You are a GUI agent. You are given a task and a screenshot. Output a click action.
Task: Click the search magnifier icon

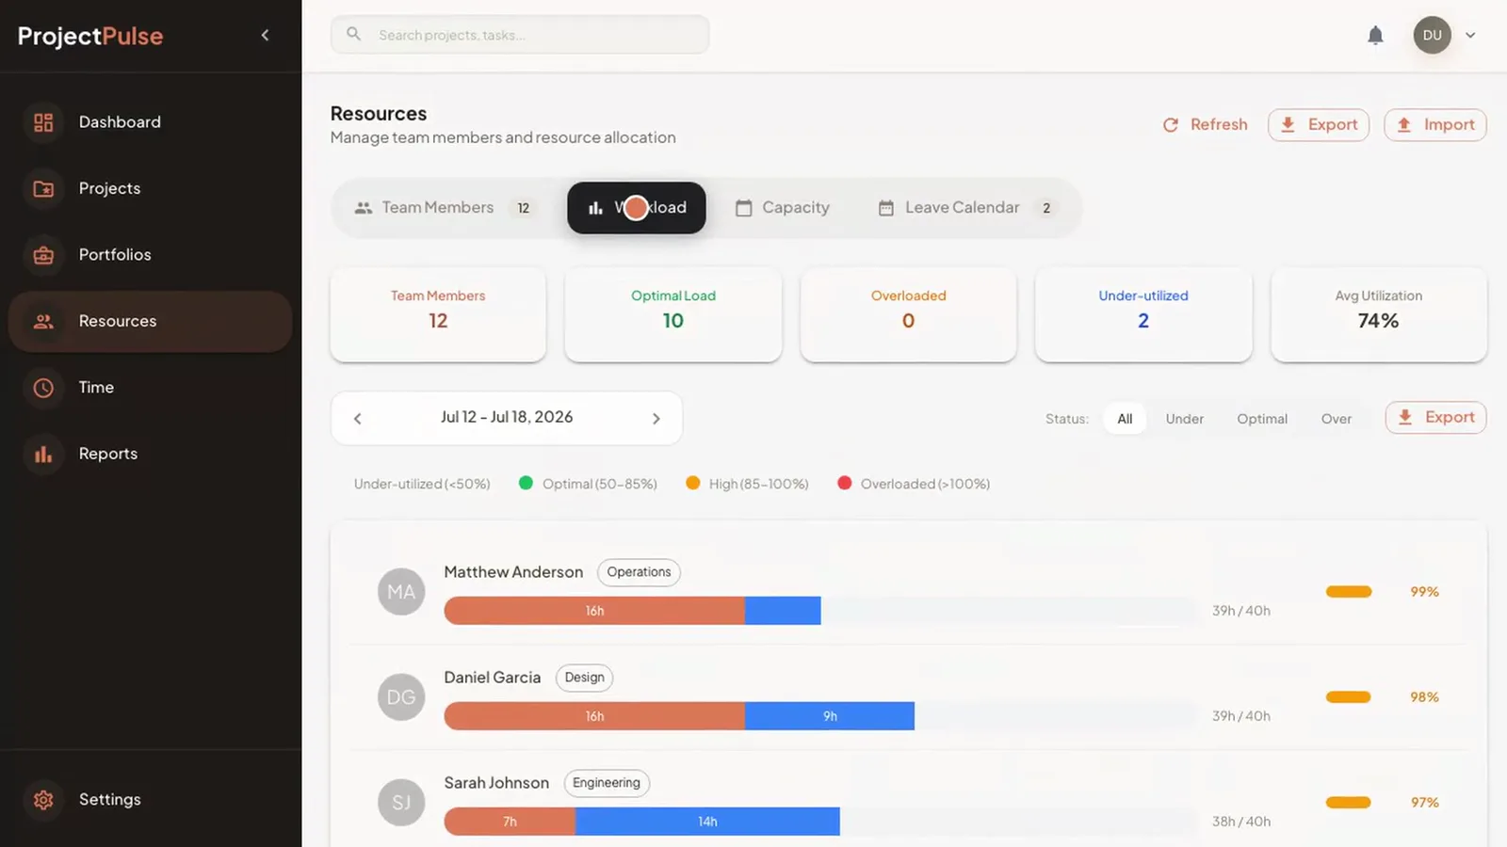(353, 34)
